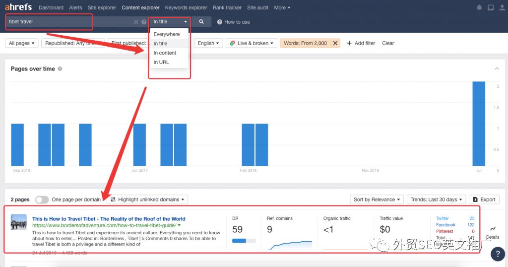Switch to Content explorer
The image size is (508, 267).
tap(140, 7)
